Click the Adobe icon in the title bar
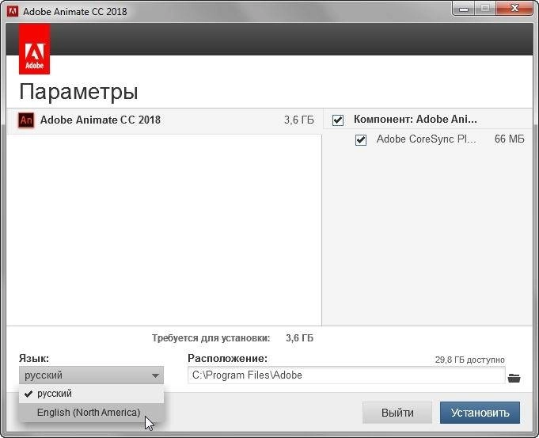The width and height of the screenshot is (539, 438). 13,10
